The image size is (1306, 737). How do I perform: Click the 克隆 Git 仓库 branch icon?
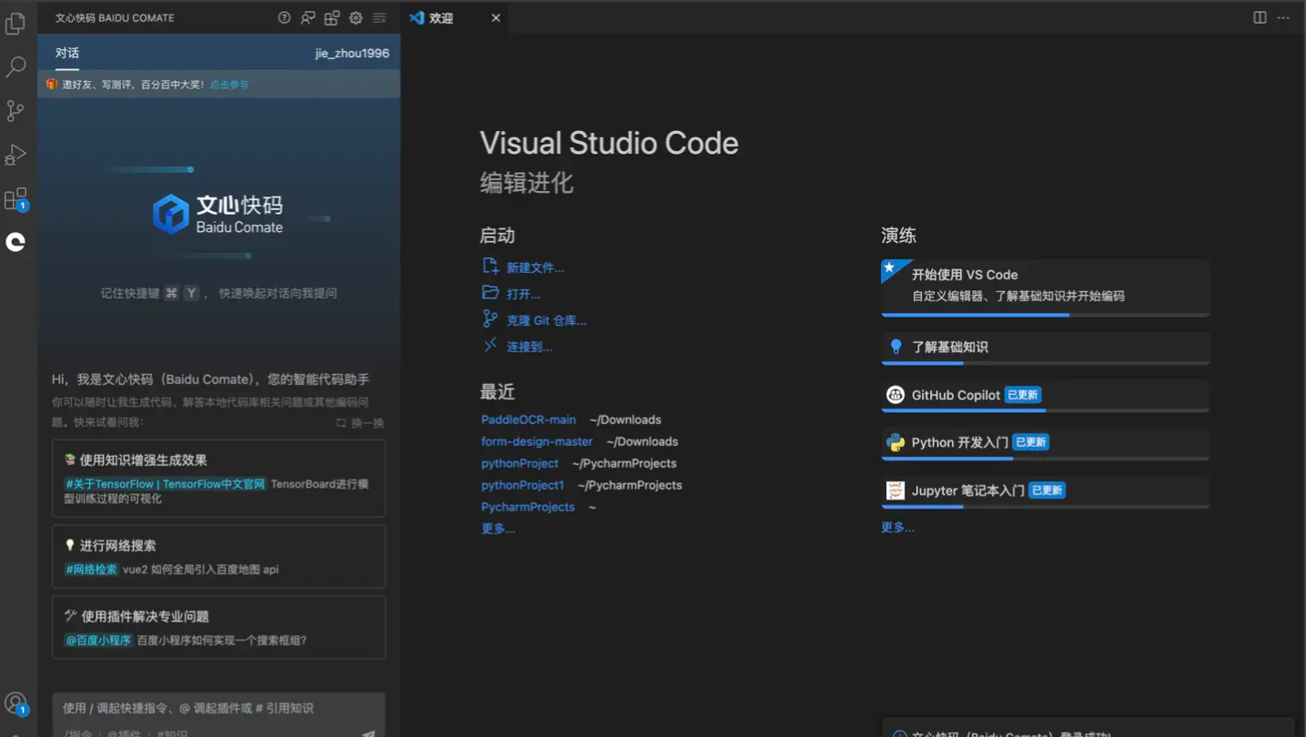pyautogui.click(x=490, y=318)
